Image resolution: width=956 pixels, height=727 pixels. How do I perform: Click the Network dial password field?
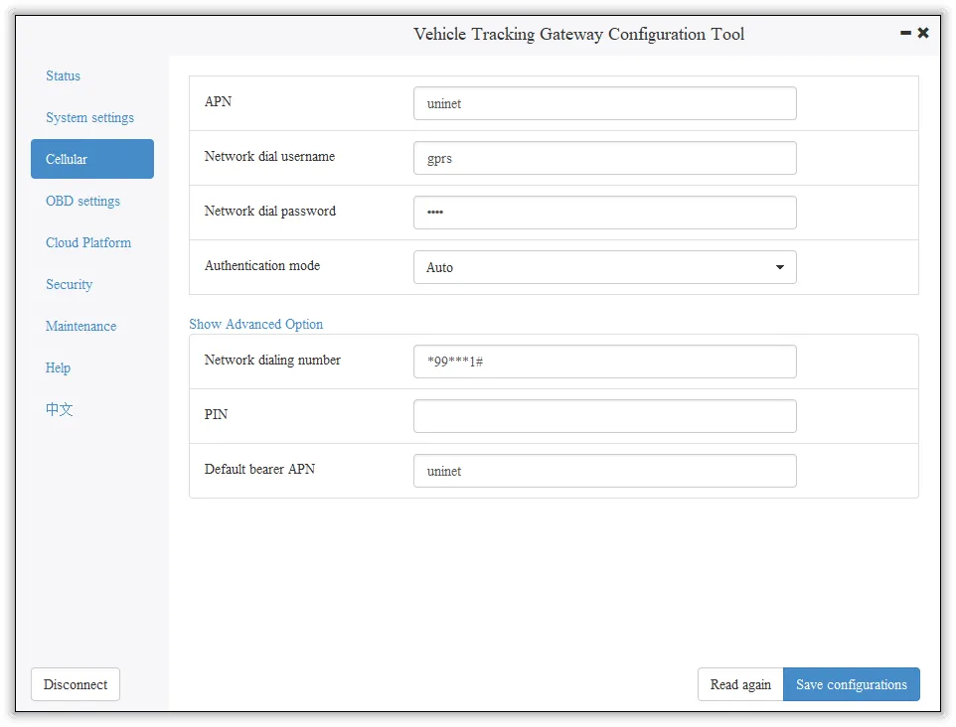(605, 213)
